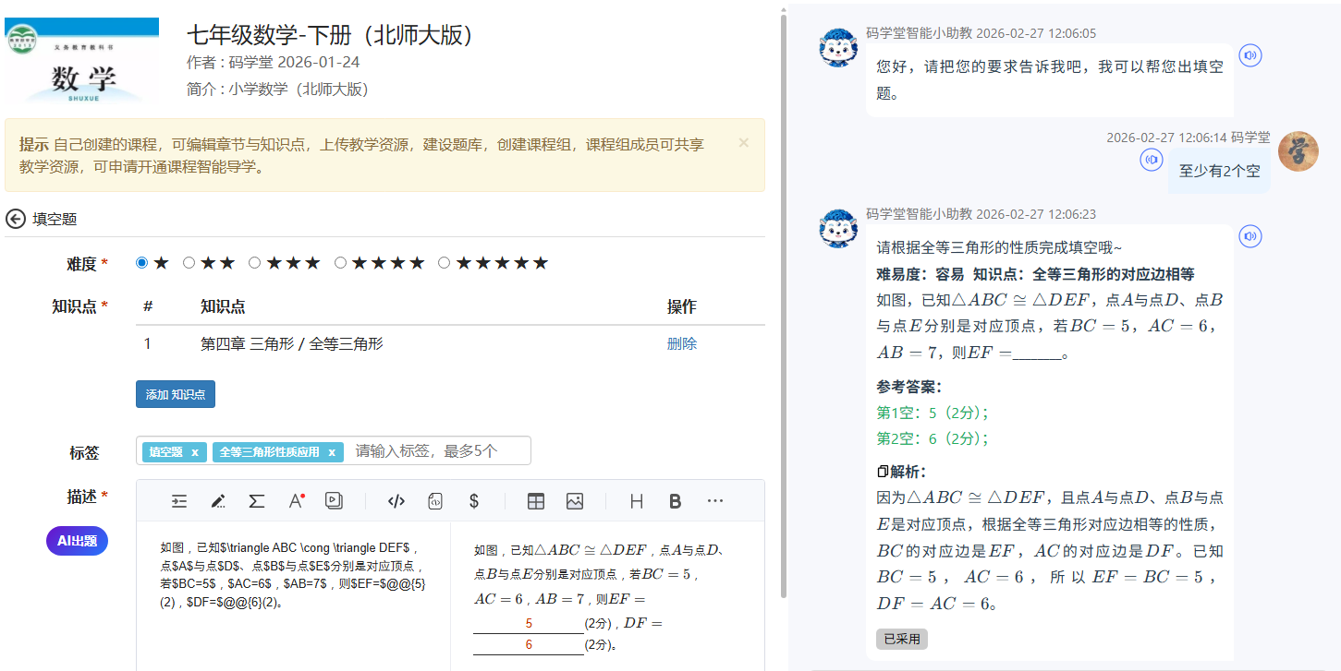The height and width of the screenshot is (671, 1341).
Task: Open the heading level menu in toolbar
Action: coord(636,501)
